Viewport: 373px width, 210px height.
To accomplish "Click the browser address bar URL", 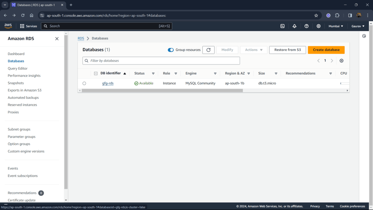I will pyautogui.click(x=106, y=15).
